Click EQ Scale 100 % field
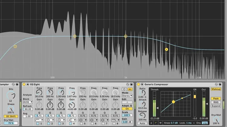 pos(127,115)
